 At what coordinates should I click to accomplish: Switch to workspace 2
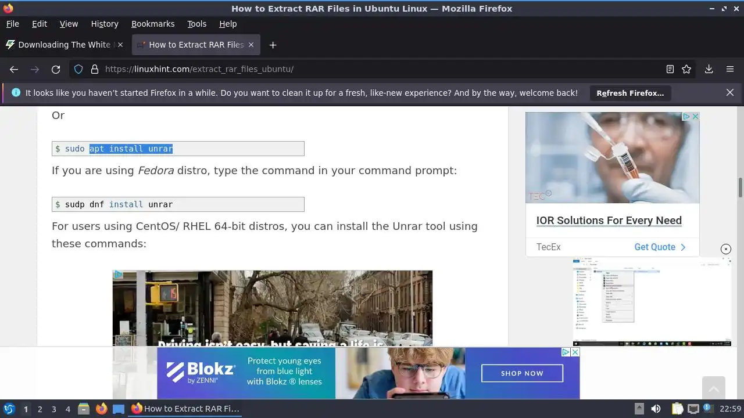[x=40, y=409]
